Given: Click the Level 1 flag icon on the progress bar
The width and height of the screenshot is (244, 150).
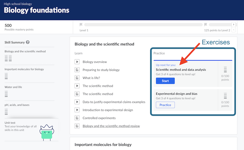Looking at the screenshot, I should (x=81, y=25).
